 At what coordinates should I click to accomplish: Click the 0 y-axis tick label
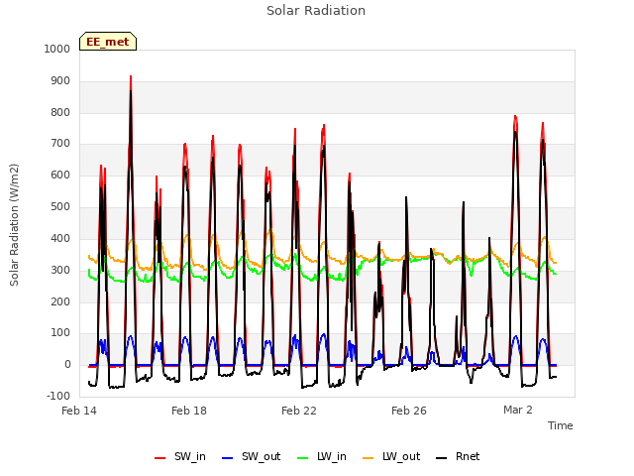click(x=67, y=365)
